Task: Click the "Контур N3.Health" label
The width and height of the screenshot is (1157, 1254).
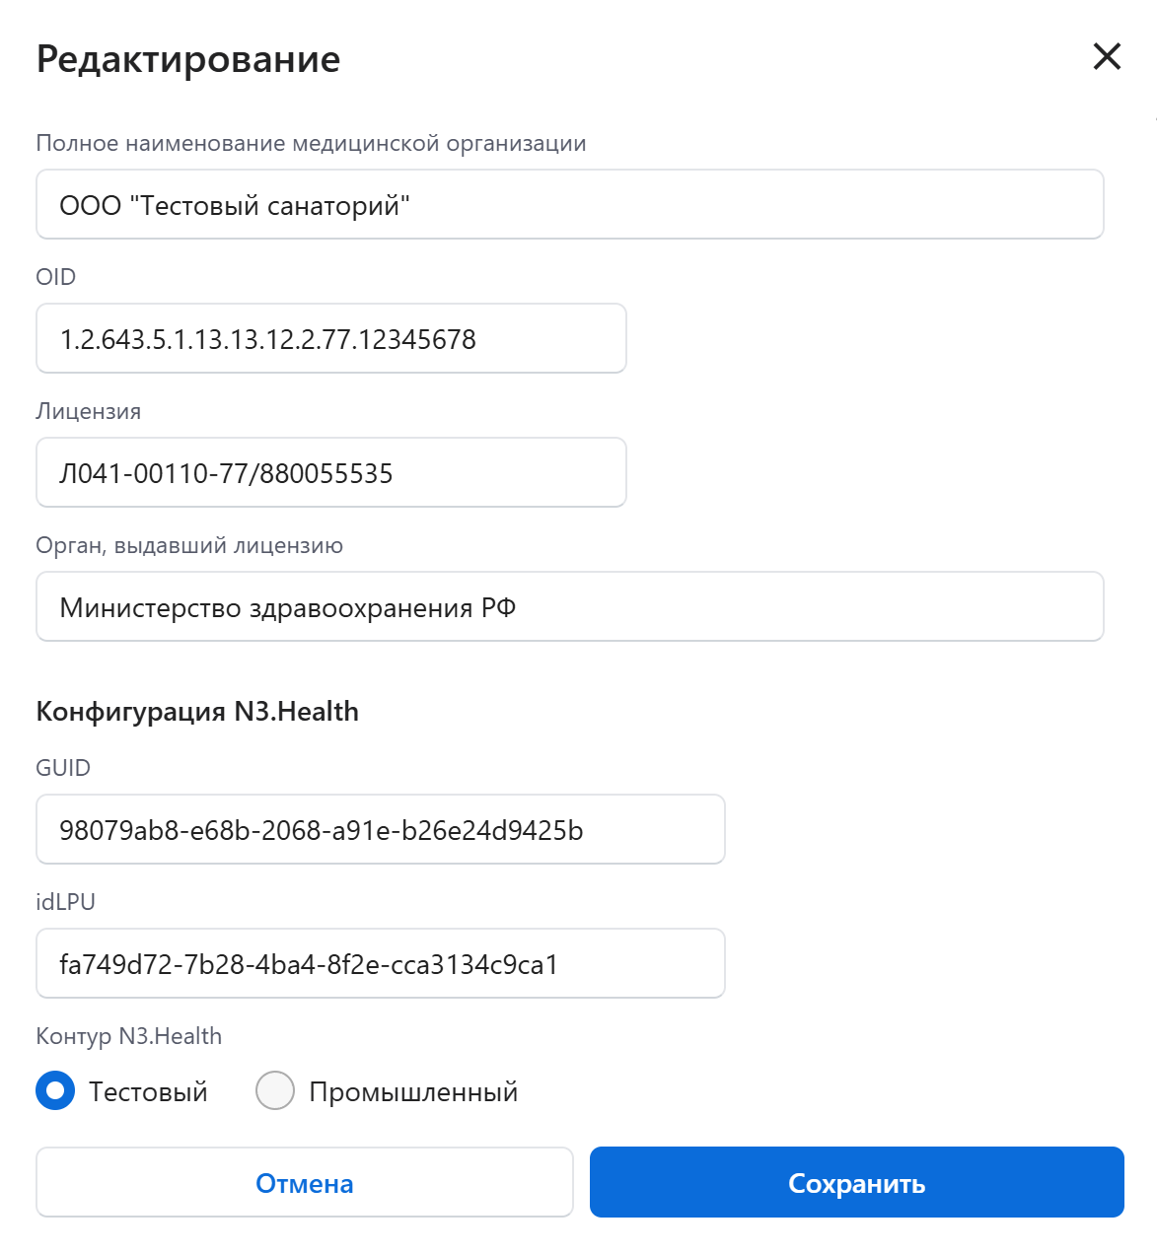Action: tap(128, 1036)
